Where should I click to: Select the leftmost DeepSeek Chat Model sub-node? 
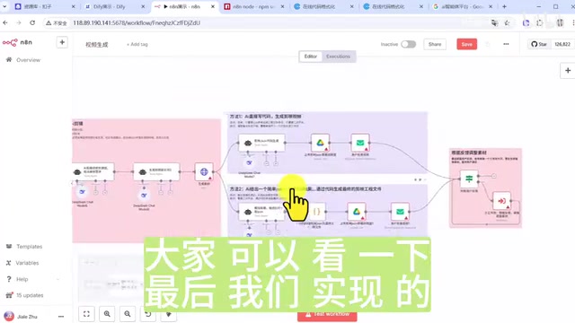pos(82,192)
